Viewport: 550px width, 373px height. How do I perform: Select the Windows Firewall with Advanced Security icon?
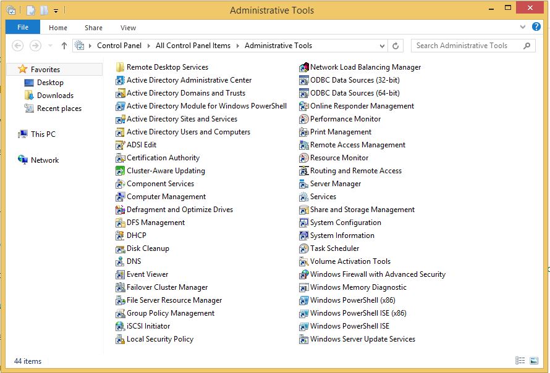coord(303,274)
